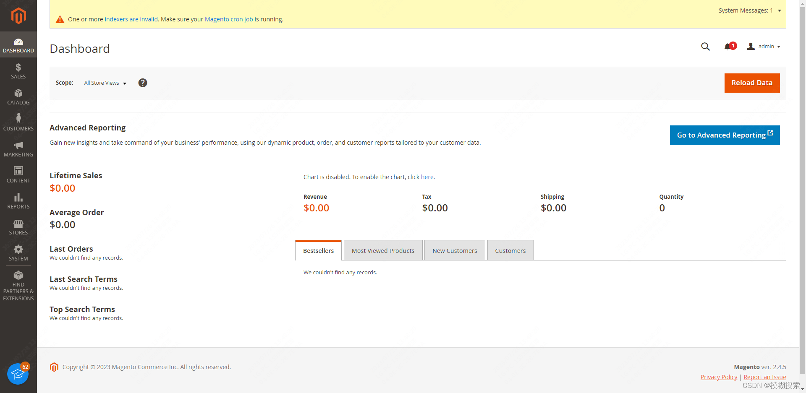Click the Last Search Terms heading
806x393 pixels.
tap(84, 279)
